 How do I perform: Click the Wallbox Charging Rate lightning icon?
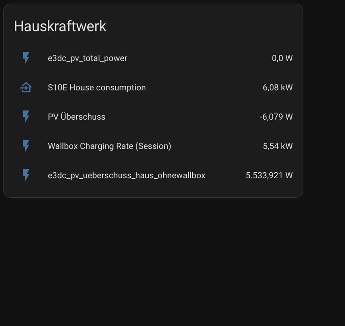coord(26,146)
